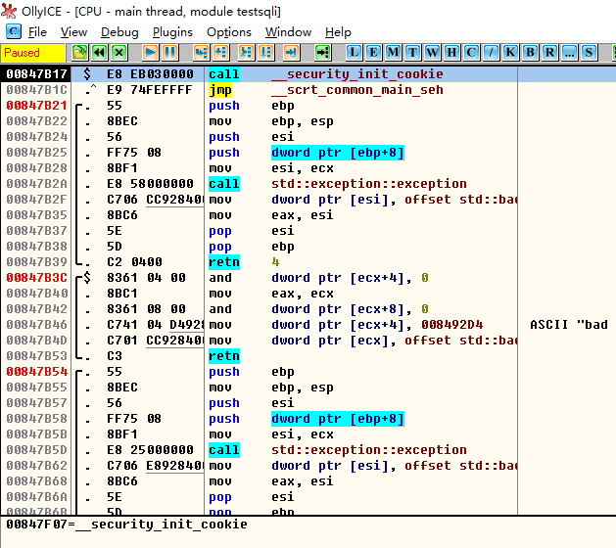
Task: Show the Call stack with the K button
Action: pos(511,52)
